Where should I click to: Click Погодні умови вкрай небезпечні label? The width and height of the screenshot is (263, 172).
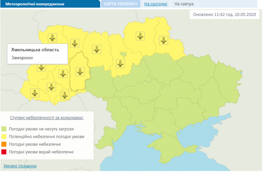41,152
